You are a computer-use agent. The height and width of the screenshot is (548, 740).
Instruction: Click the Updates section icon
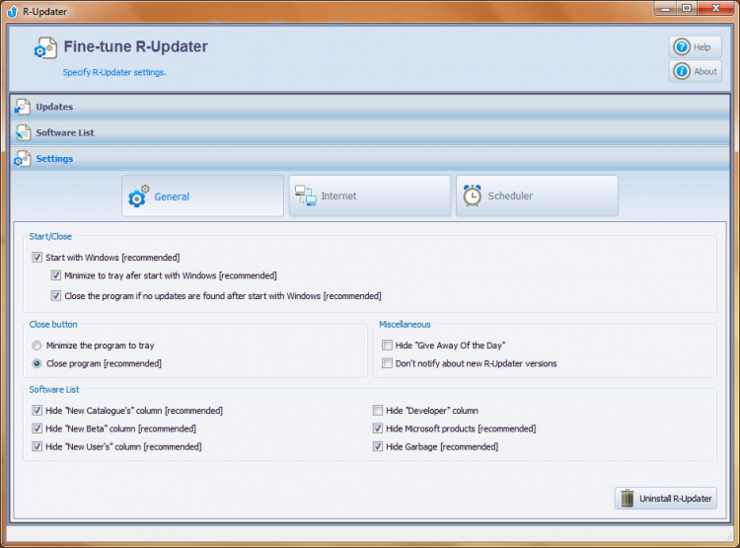point(22,107)
